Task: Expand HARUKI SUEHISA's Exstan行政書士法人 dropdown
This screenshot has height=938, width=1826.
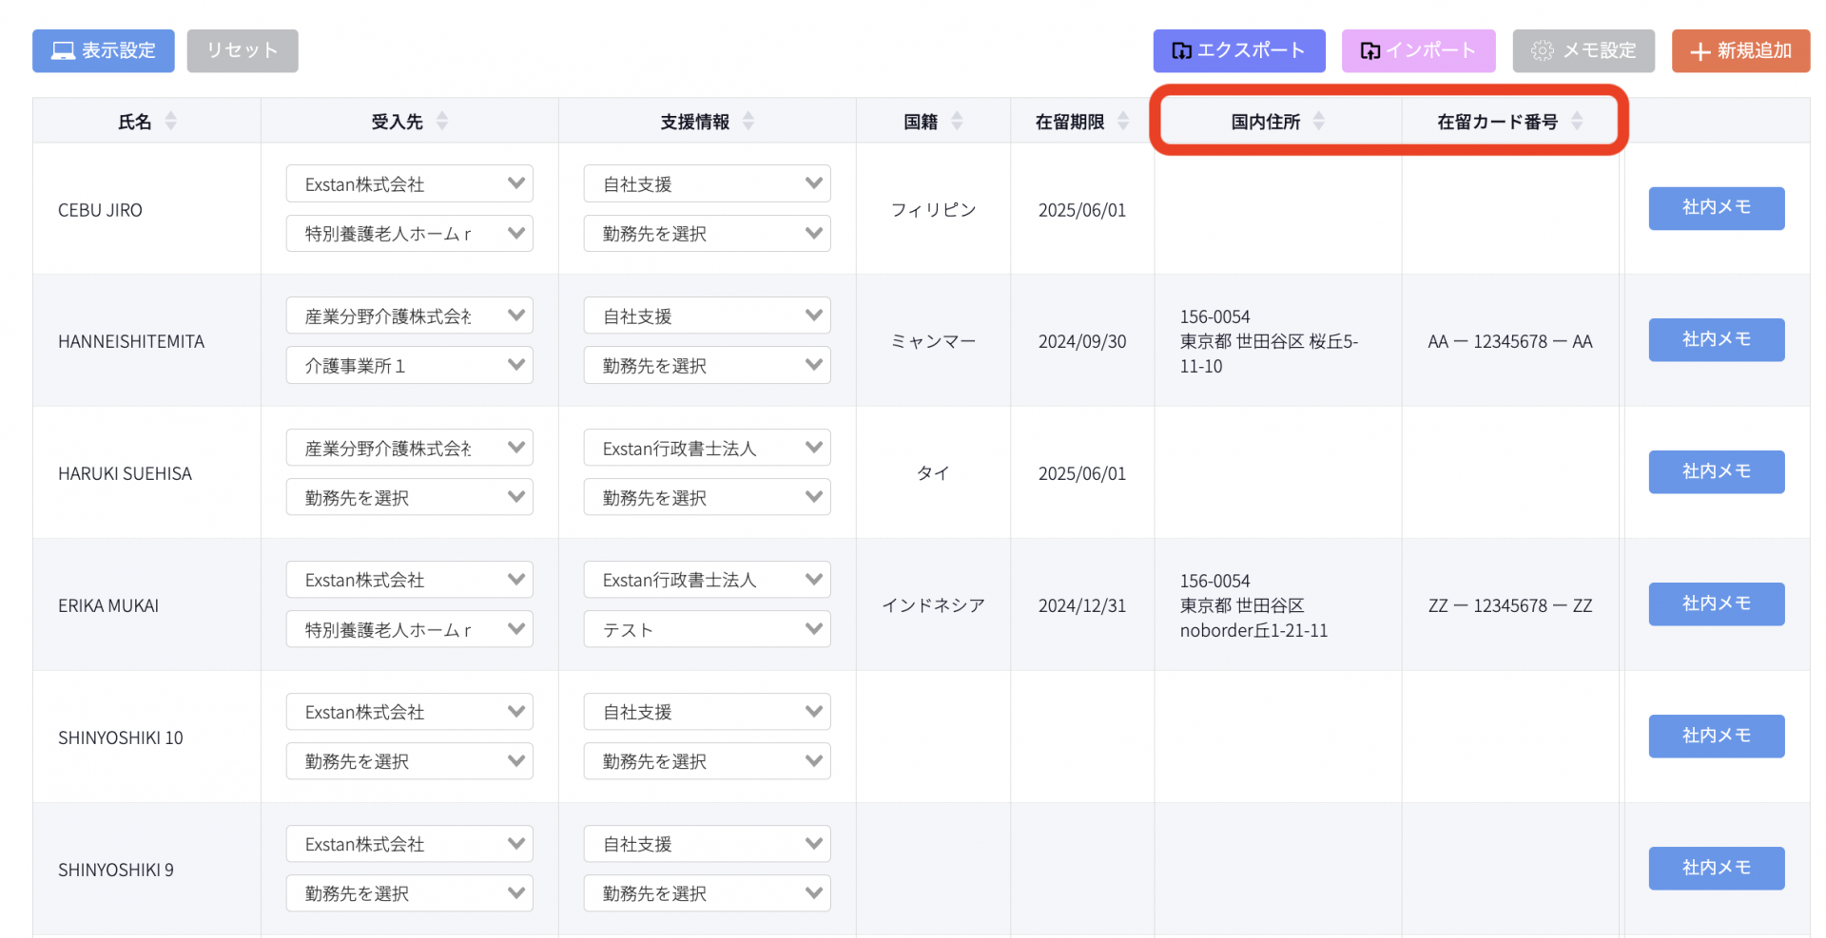Action: pos(707,449)
